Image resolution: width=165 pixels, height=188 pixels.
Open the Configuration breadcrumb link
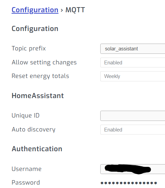coord(35,10)
